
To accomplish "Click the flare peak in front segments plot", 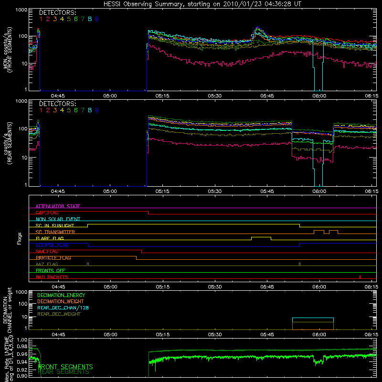I will [x=258, y=28].
